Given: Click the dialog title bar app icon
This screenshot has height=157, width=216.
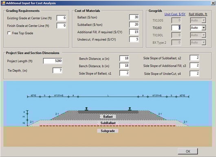Looking at the screenshot, I should point(3,3).
